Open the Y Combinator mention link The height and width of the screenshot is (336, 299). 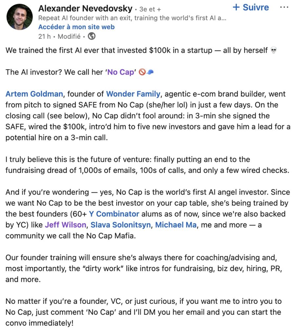114,214
